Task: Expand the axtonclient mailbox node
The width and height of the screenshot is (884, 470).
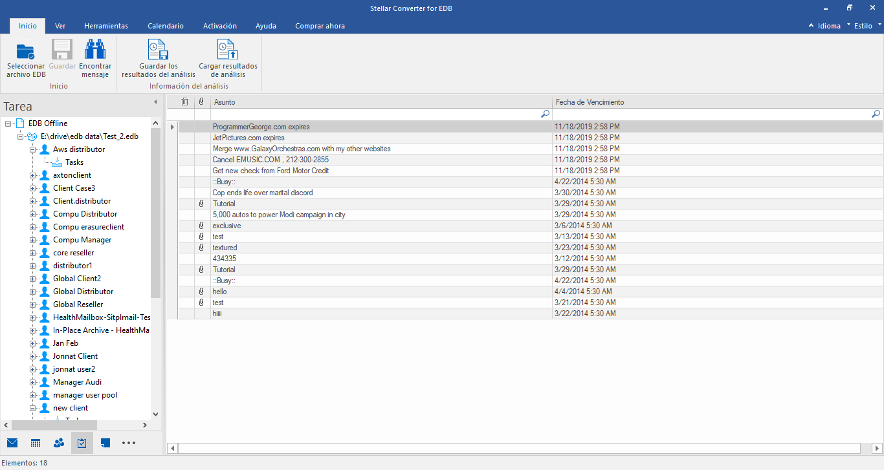Action: pos(32,175)
